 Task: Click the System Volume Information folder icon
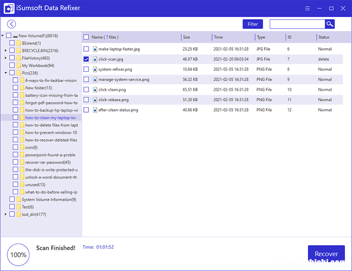(19, 199)
